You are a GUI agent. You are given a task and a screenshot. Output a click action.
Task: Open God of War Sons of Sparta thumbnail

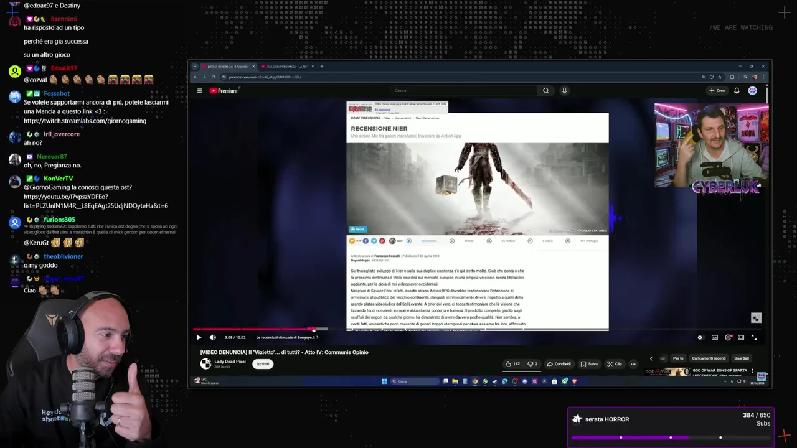pos(667,372)
